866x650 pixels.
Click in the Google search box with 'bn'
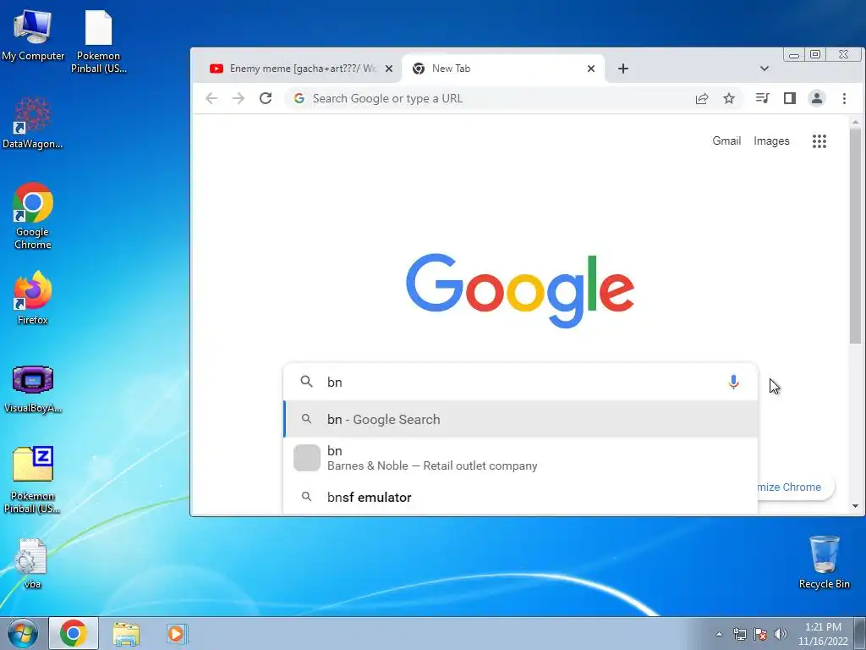tap(520, 382)
